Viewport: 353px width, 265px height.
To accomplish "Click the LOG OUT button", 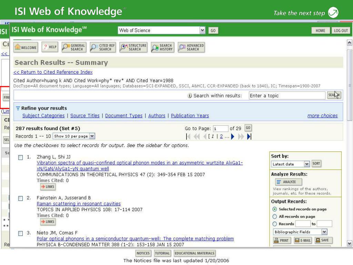I will tap(341, 30).
